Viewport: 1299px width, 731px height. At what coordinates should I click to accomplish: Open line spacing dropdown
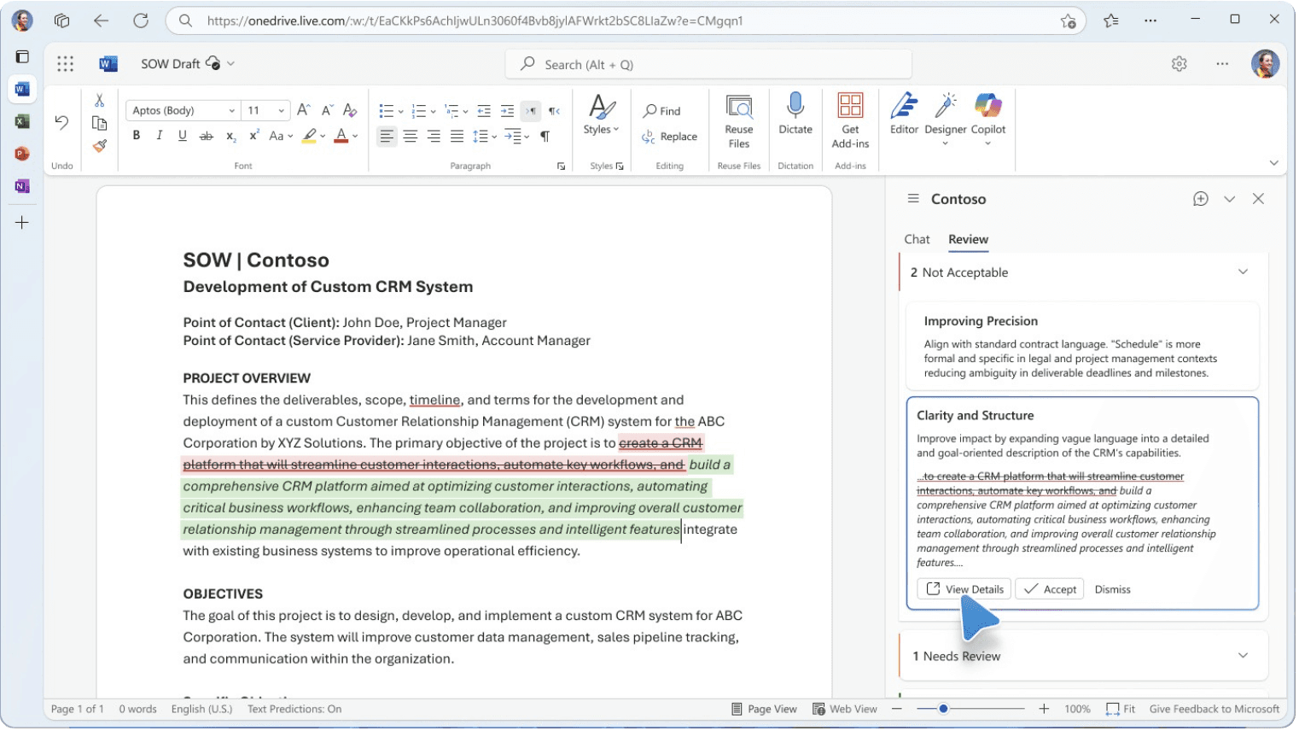(x=485, y=137)
